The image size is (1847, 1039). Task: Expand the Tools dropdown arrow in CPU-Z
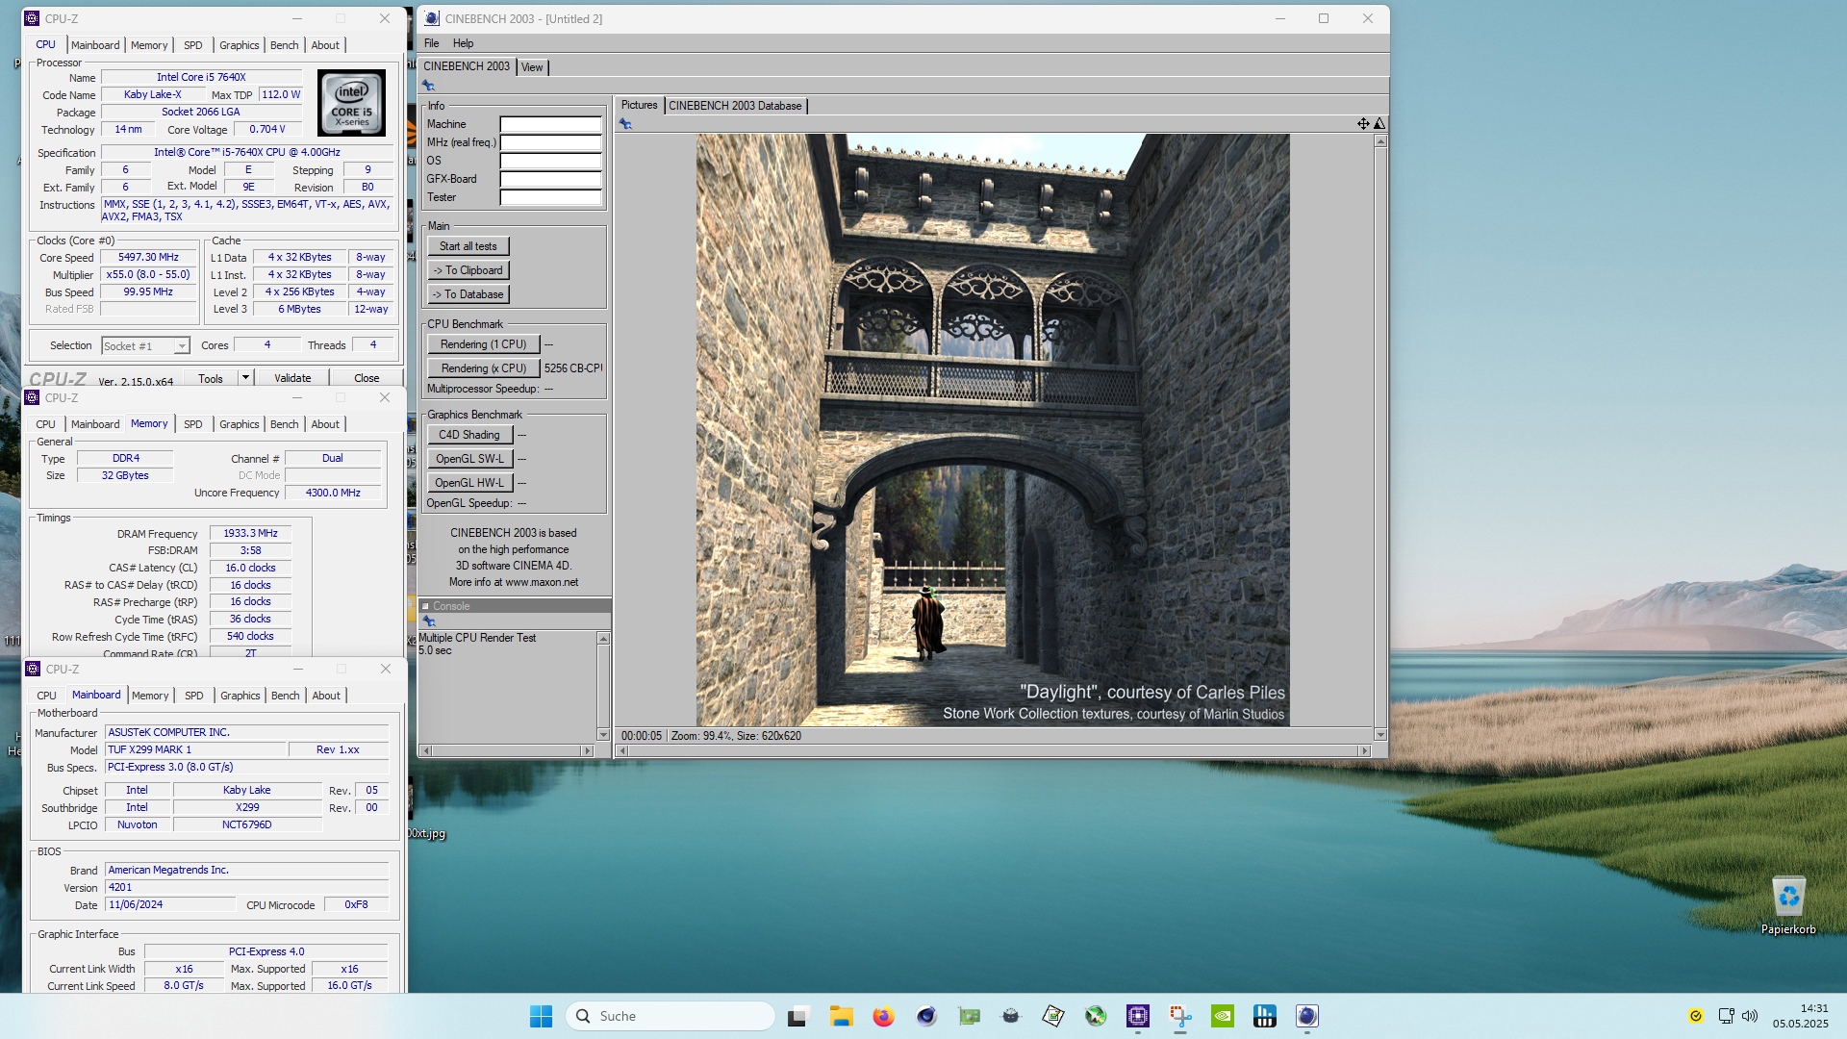pos(245,377)
